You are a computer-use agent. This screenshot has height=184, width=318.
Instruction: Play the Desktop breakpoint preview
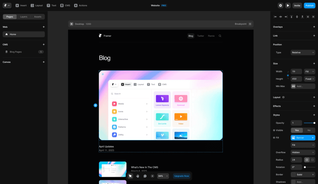71,24
